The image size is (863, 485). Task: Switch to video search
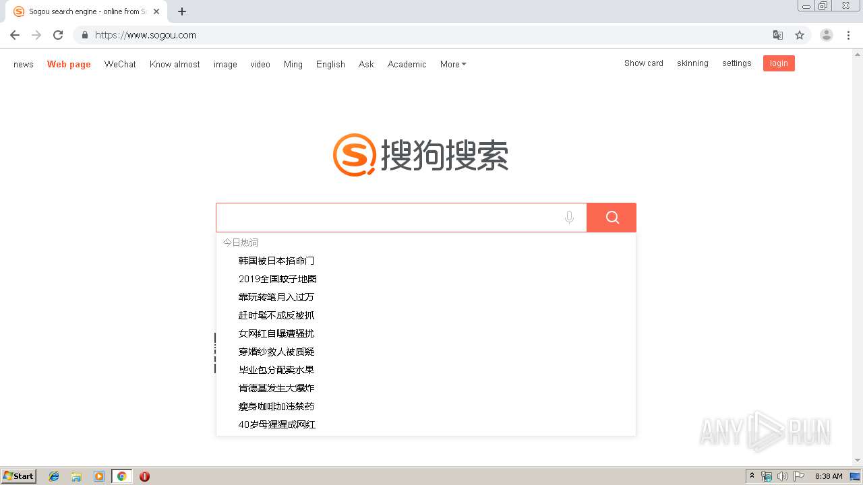click(x=260, y=65)
